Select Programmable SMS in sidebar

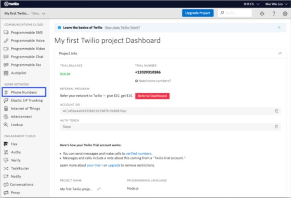tap(27, 33)
